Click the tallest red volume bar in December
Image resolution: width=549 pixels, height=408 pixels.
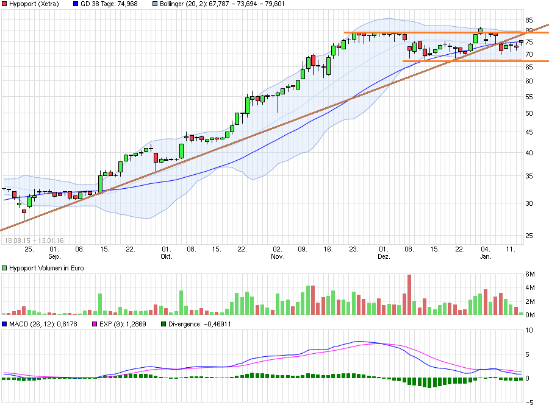(409, 295)
